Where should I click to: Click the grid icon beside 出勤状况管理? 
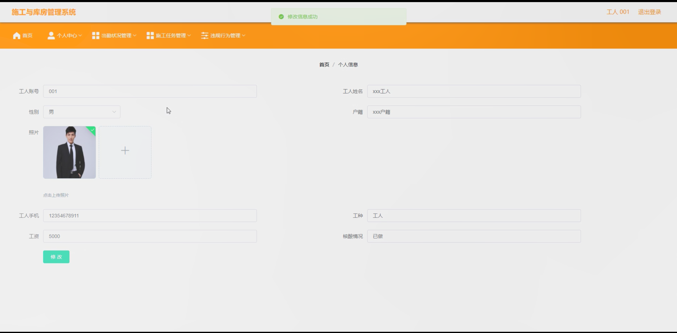point(96,36)
